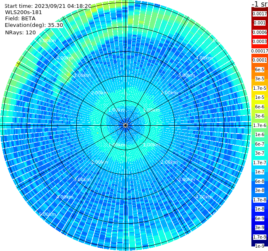Viewport: 268px width, 251px height.
Task: Click the 1.7e-7 color bar label
Action: pos(260,163)
